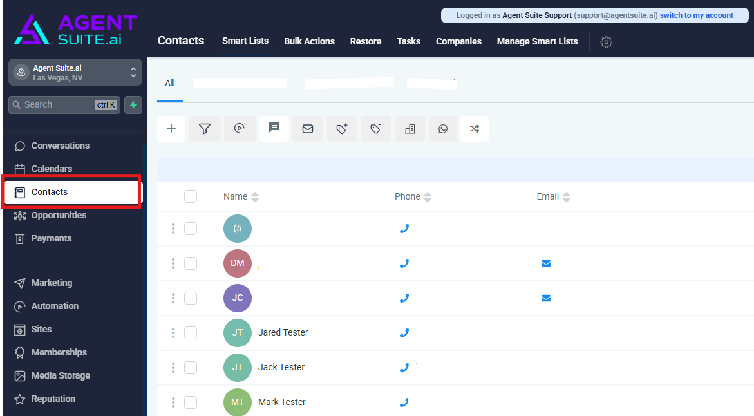Click email envelope icon in DM row
The image size is (754, 416).
pyautogui.click(x=546, y=263)
